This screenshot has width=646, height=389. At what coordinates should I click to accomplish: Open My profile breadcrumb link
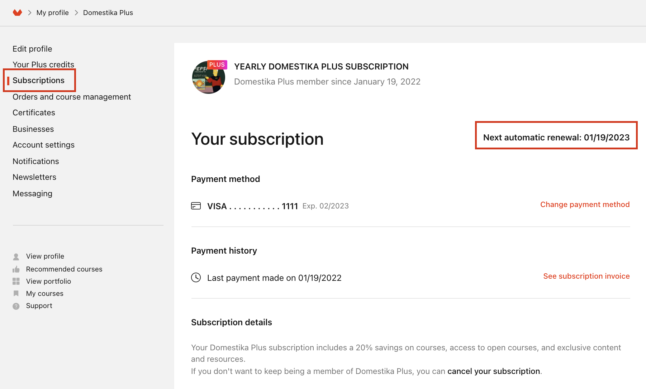52,13
